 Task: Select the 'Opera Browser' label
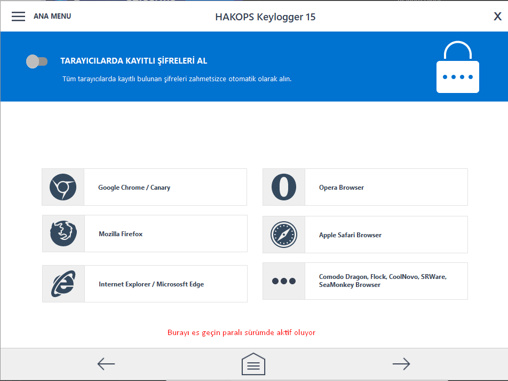[342, 188]
